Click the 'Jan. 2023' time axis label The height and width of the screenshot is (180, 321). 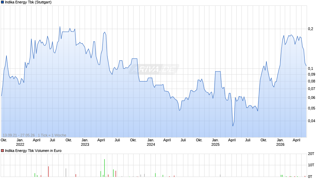click(85, 142)
